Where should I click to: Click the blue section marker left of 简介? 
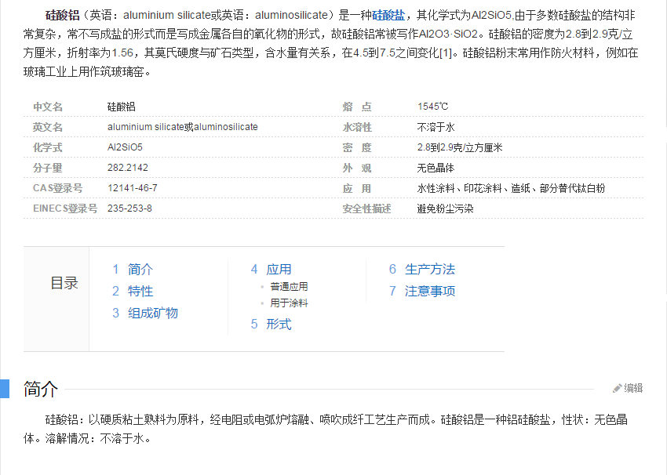[4, 389]
